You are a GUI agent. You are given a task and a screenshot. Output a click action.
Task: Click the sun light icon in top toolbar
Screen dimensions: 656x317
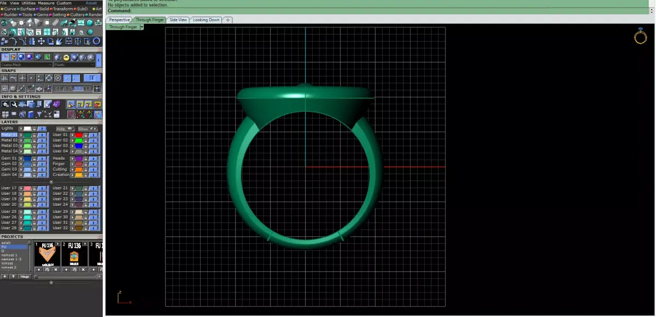(22, 23)
